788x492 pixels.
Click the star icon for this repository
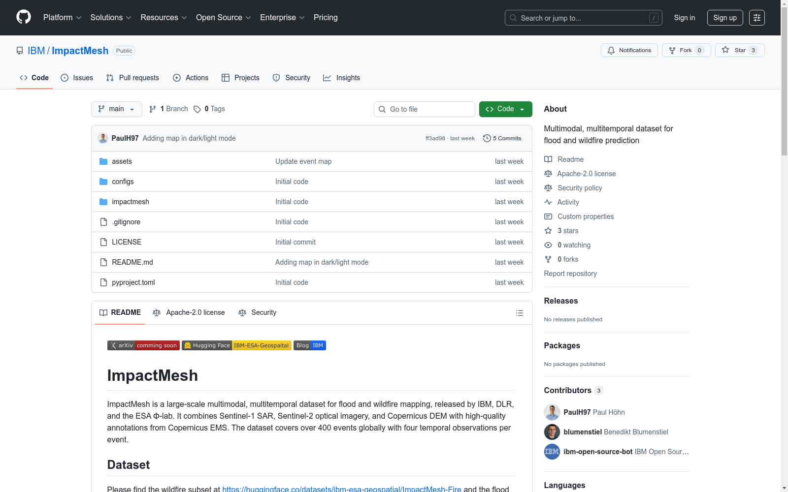(x=725, y=50)
